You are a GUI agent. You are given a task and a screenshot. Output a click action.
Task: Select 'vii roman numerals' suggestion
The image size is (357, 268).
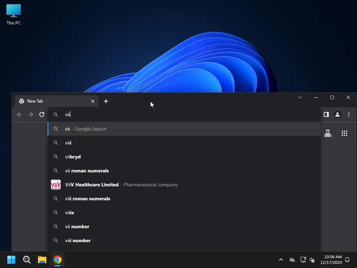[x=184, y=171]
